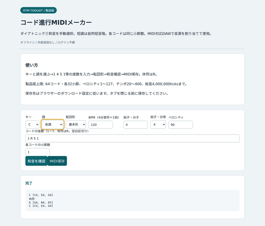Click the 拍子・分母 label

[x=158, y=117]
